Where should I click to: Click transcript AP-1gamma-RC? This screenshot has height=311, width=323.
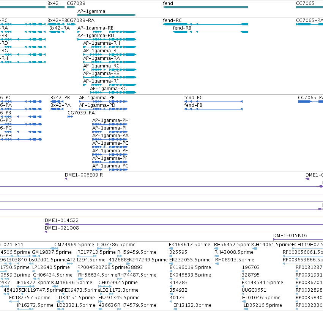101,66
